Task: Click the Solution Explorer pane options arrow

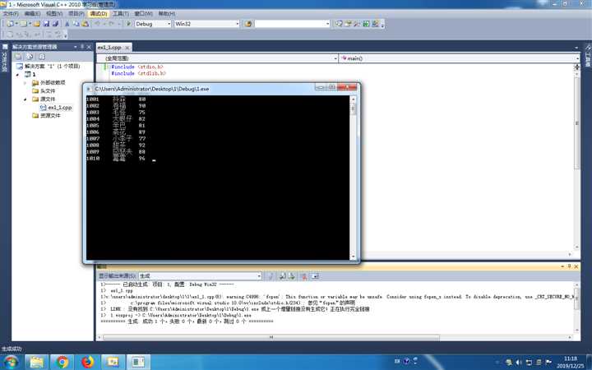Action: 76,47
